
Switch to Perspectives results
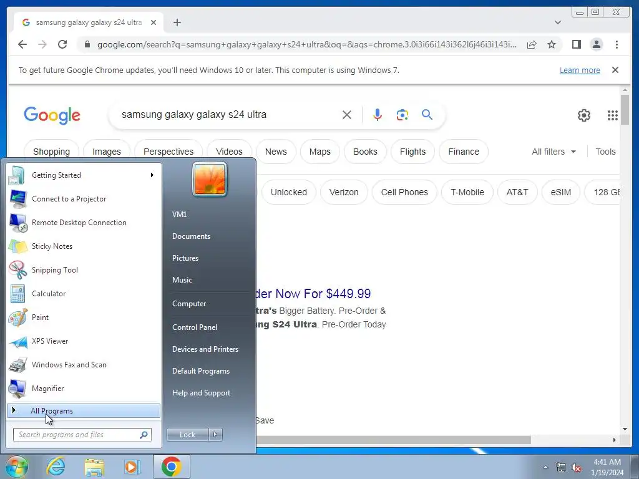tap(168, 152)
